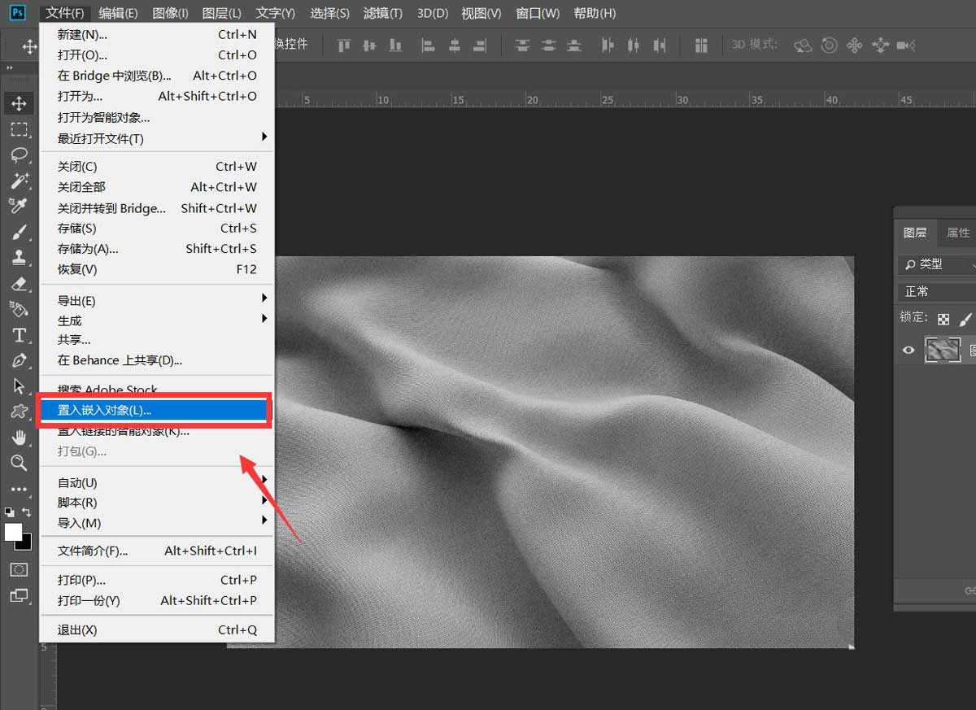Select the Pen tool
The image size is (976, 710).
[x=19, y=360]
